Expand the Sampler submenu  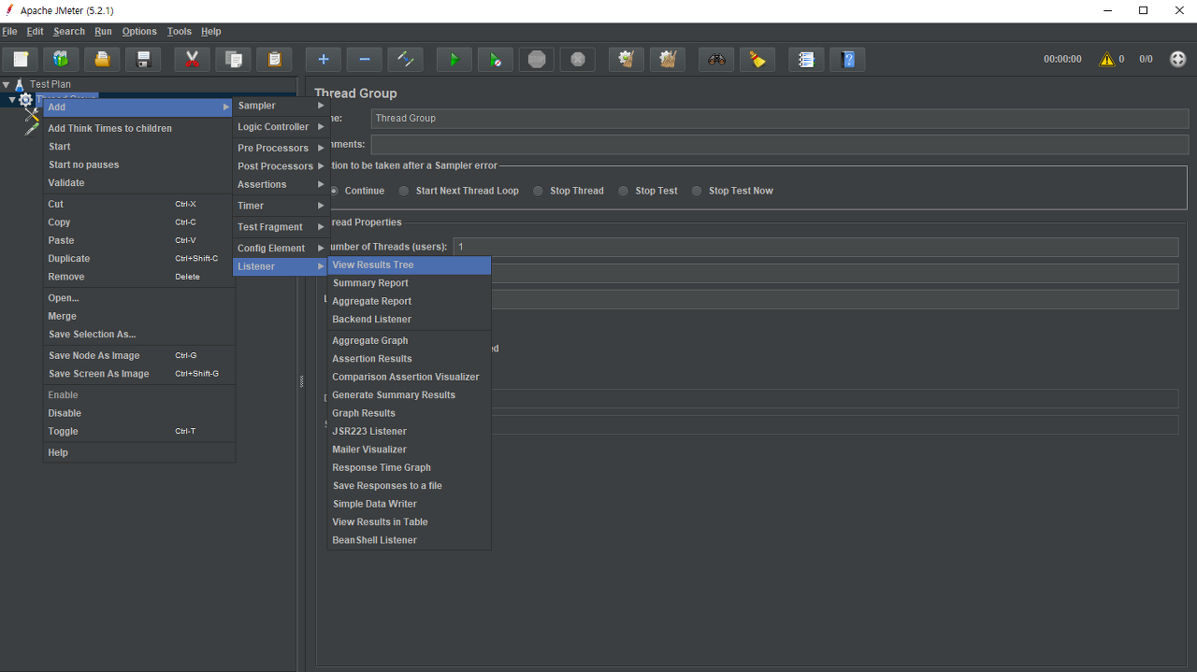click(x=281, y=106)
